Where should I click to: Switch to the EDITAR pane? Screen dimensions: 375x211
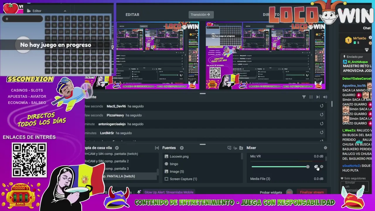click(132, 15)
